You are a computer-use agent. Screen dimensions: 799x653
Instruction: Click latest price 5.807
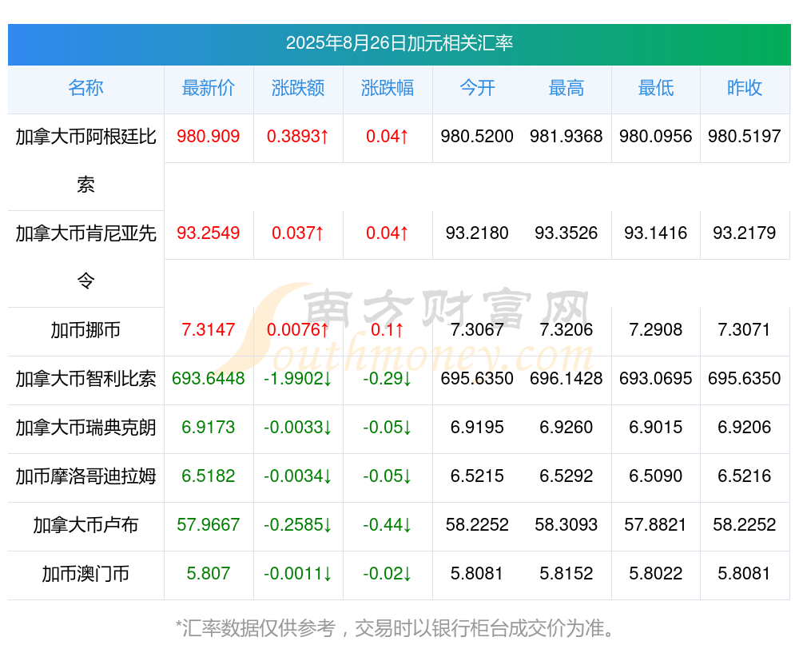tap(209, 574)
